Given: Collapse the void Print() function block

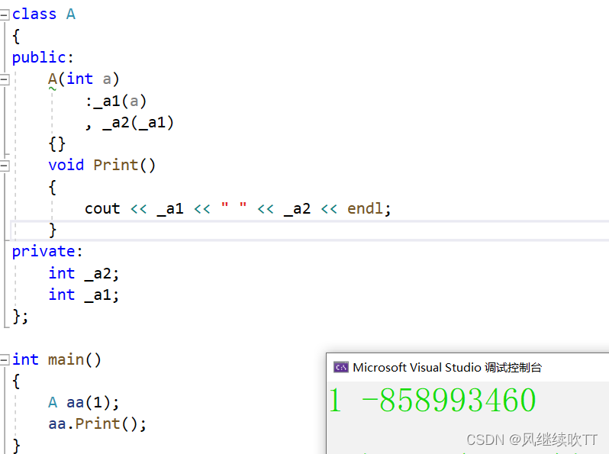Looking at the screenshot, I should (5, 166).
